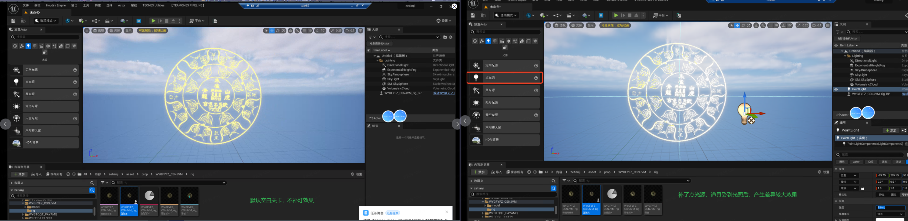This screenshot has width=908, height=221.
Task: Open the 位置 dropdown in transform section
Action: click(x=848, y=176)
